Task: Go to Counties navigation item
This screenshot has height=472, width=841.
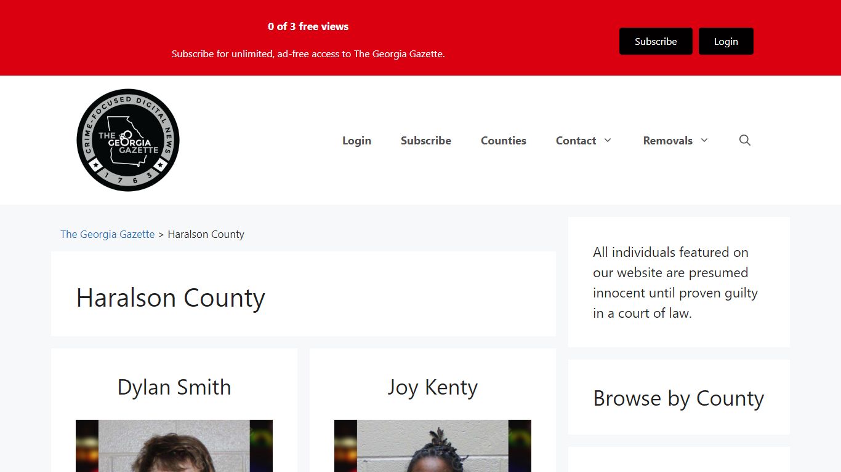Action: coord(504,140)
